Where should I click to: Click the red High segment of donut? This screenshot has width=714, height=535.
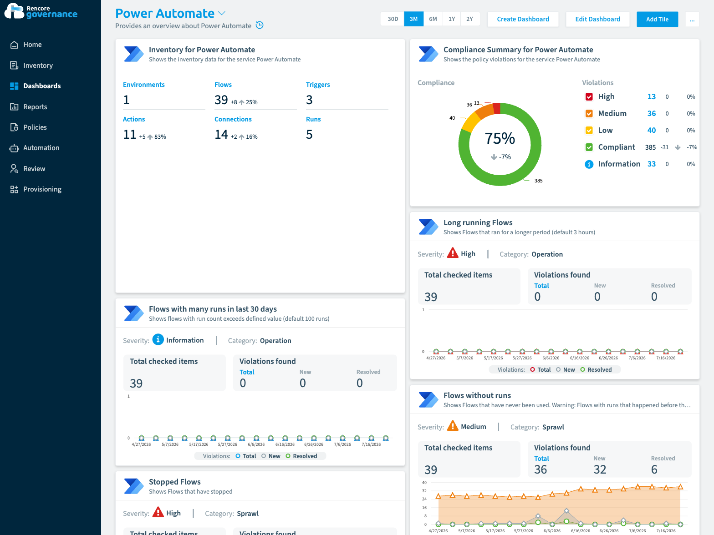click(497, 108)
